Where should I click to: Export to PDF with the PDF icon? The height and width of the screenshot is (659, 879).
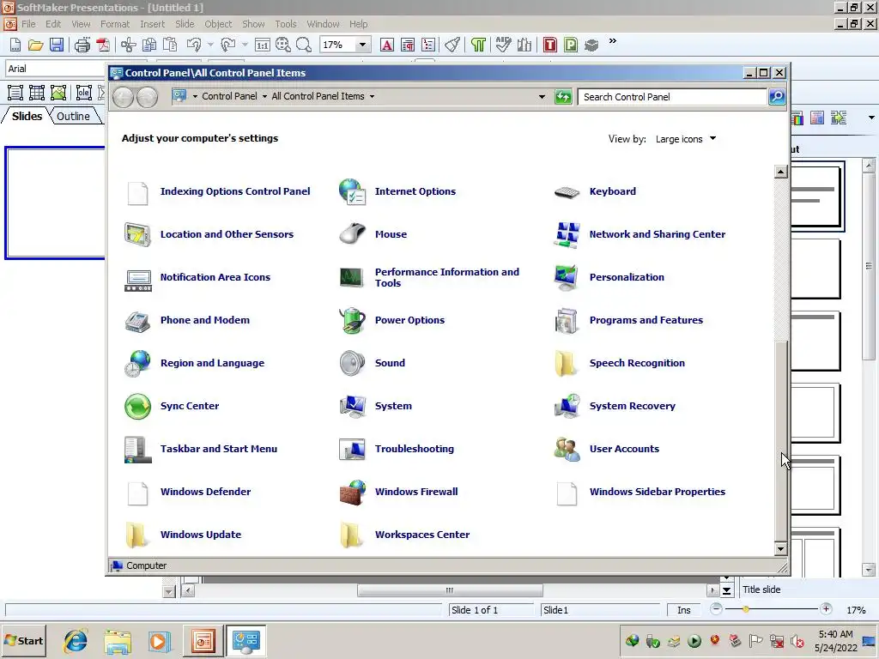103,45
